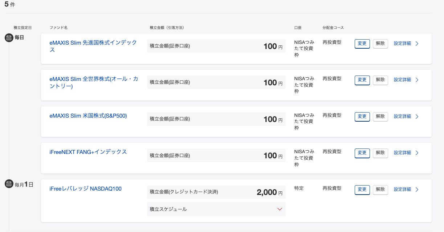Open iFreeNEXT FANG+インデックス fund link
444x232 pixels.
[88, 152]
